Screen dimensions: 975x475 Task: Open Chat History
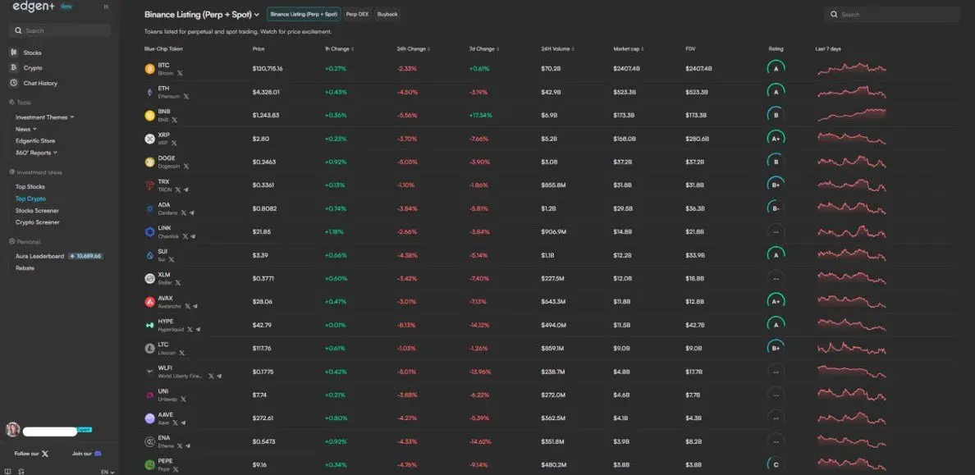click(x=40, y=84)
